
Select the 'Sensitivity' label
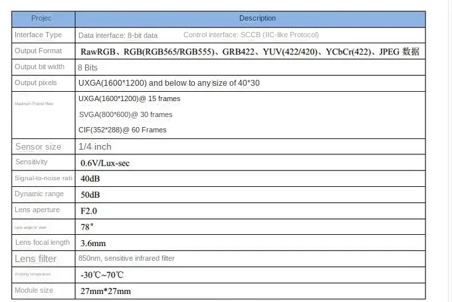[x=31, y=162]
